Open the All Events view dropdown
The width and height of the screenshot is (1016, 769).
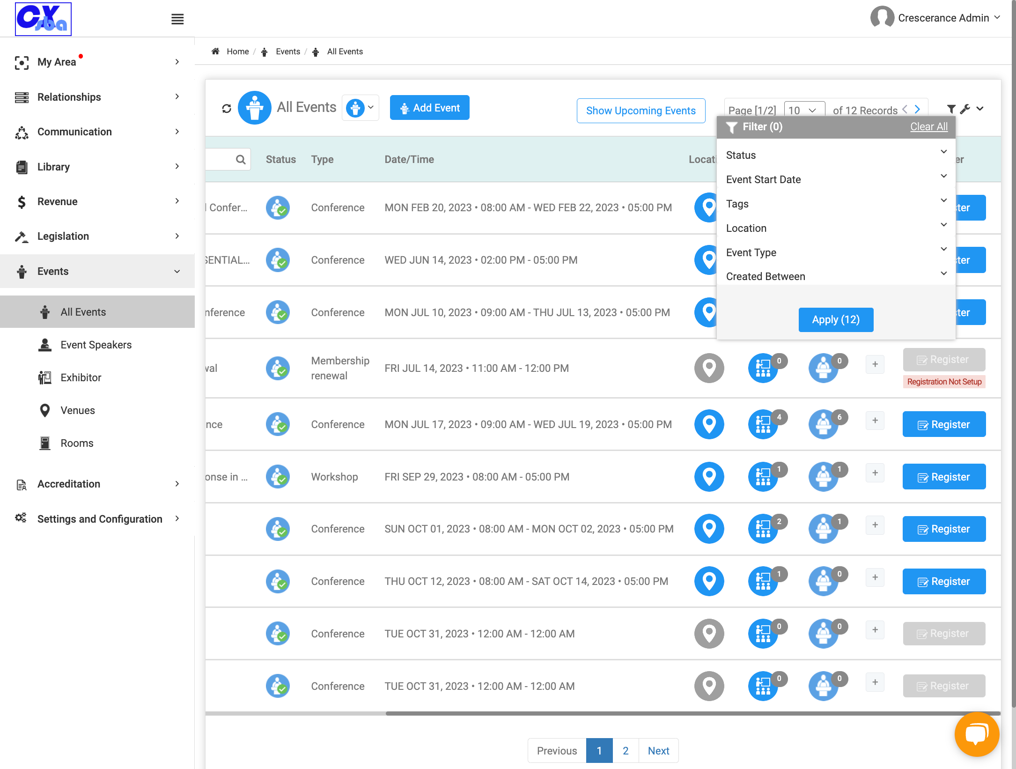(361, 108)
